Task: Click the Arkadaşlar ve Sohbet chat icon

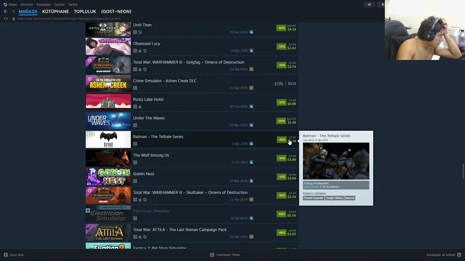Action: [x=459, y=255]
